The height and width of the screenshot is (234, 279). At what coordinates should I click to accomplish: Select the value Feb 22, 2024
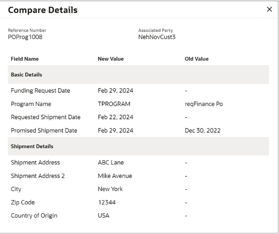coord(116,117)
